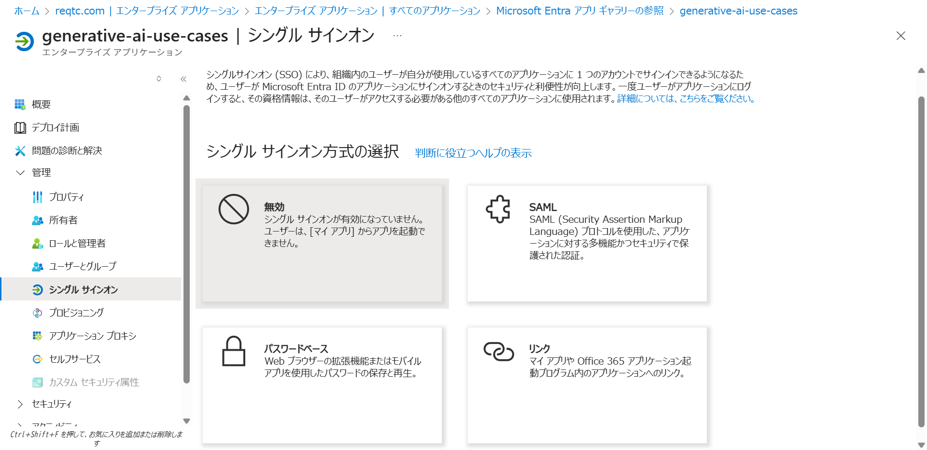Open ユーザーとグループ menu item
This screenshot has width=927, height=450.
click(83, 266)
